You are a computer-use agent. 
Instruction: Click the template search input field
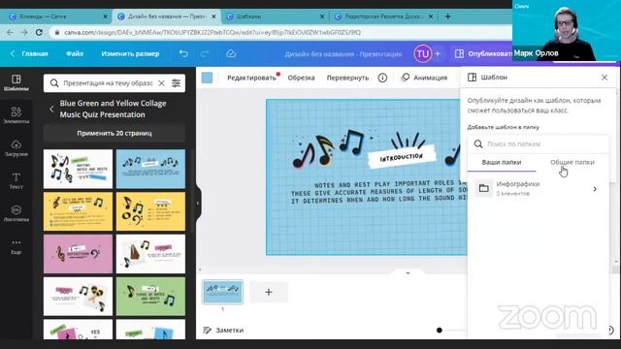pyautogui.click(x=108, y=83)
